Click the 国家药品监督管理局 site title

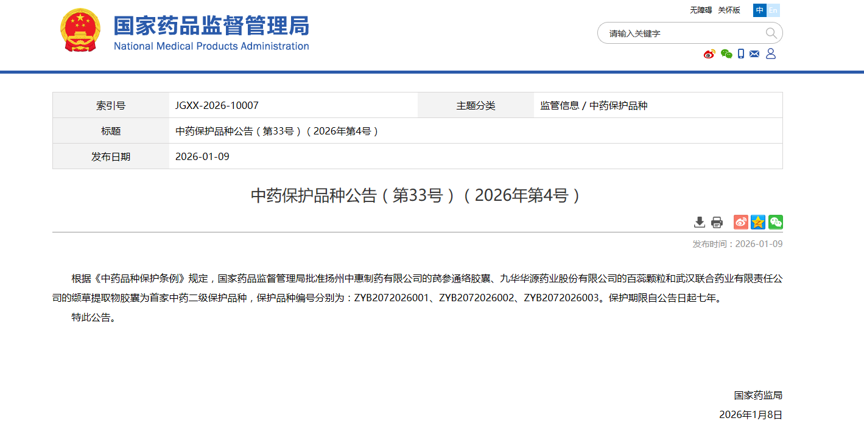click(211, 26)
